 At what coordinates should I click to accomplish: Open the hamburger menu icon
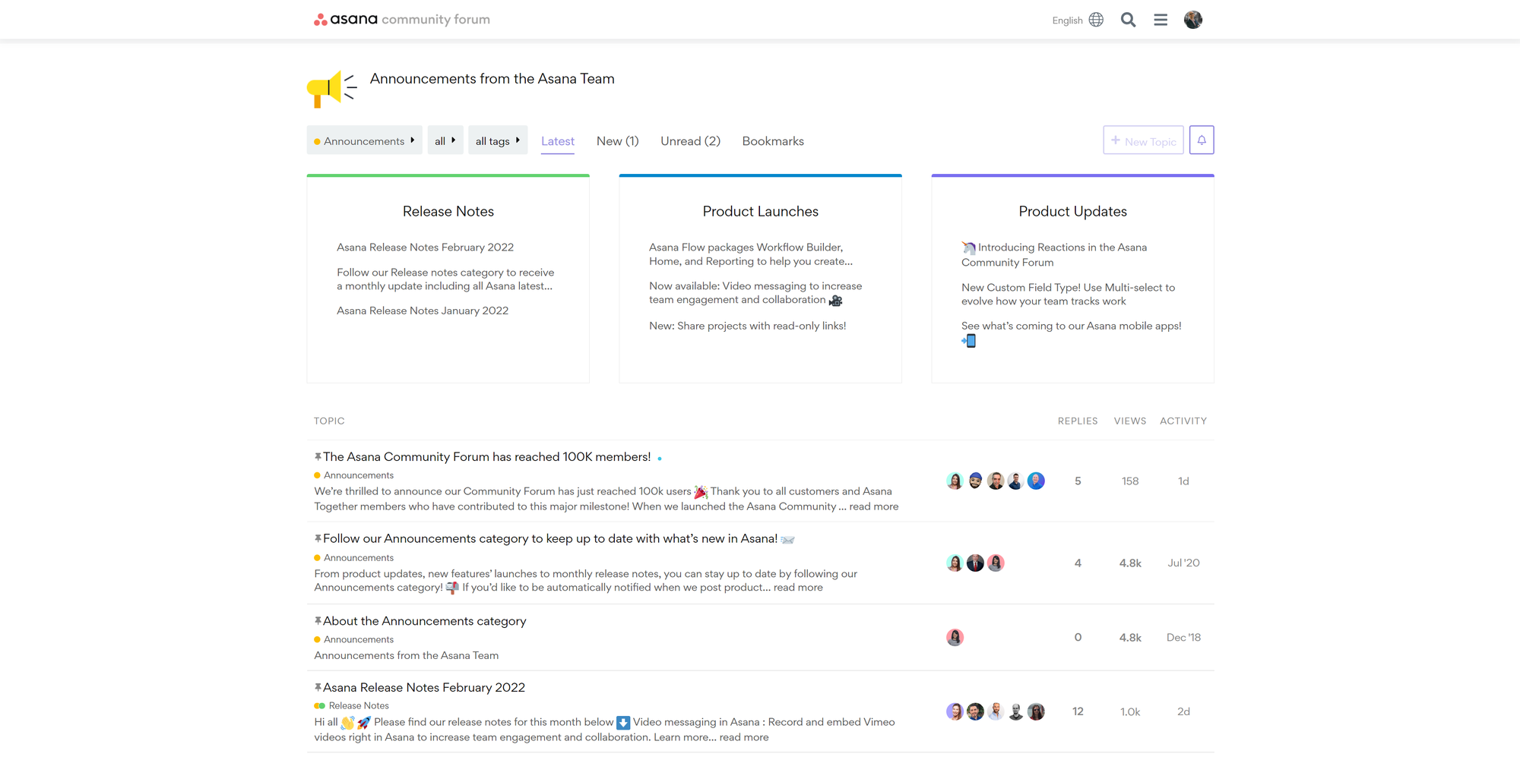[1160, 20]
